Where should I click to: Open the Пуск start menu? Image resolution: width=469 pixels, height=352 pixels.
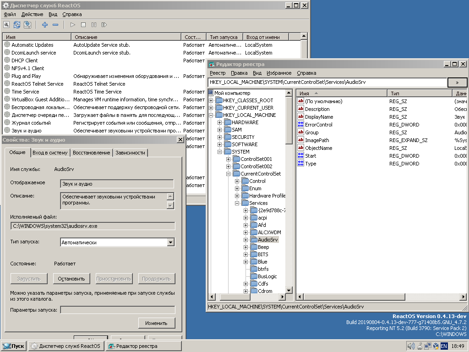(x=14, y=346)
